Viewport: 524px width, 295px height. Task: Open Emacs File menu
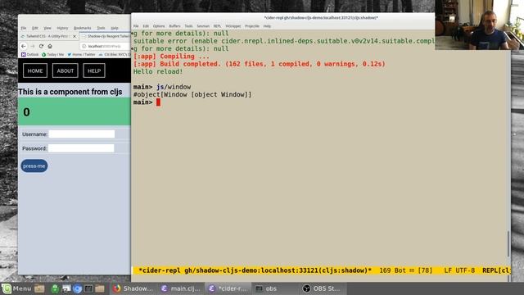(136, 26)
